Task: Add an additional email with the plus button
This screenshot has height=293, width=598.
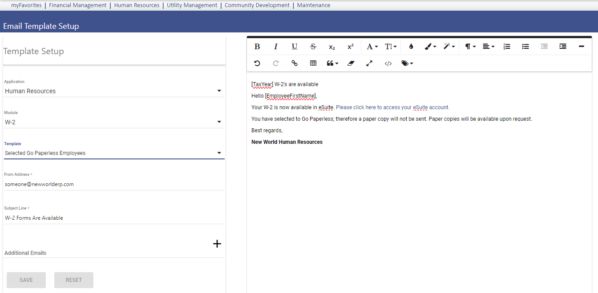Action: point(217,243)
